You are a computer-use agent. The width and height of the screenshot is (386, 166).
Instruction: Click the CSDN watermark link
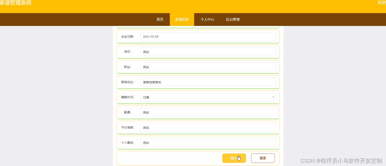(x=341, y=161)
